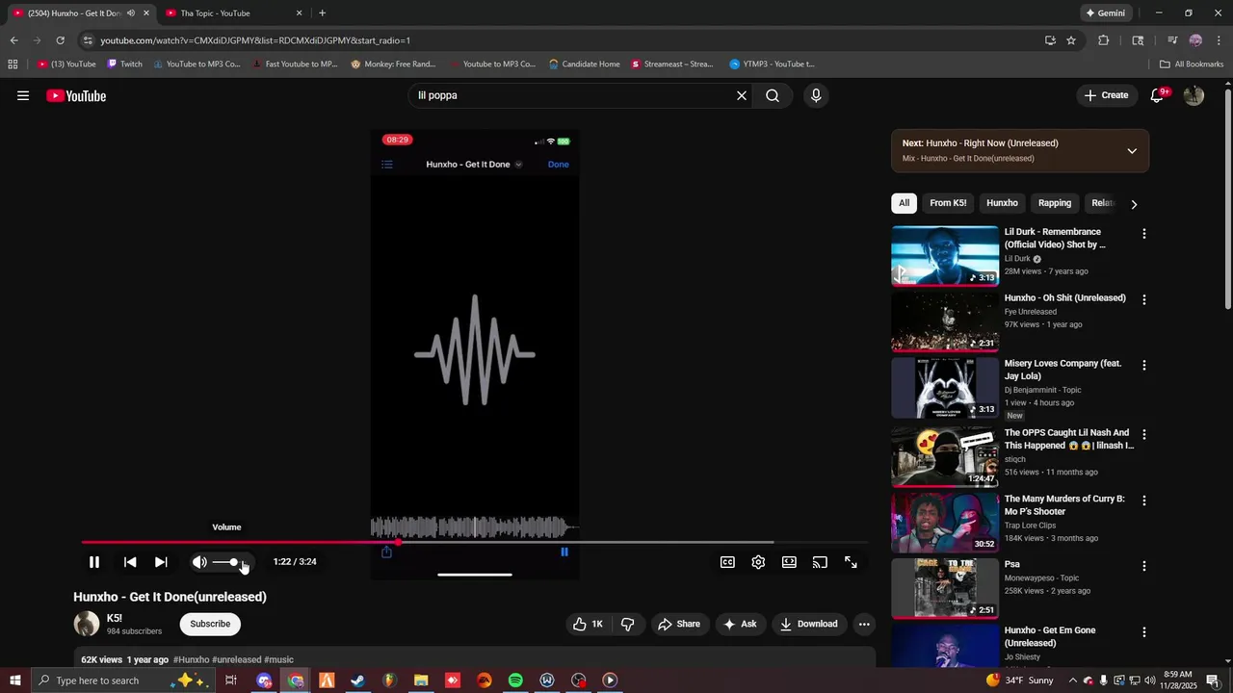Image resolution: width=1233 pixels, height=693 pixels.
Task: Select the Hunxho filter chip
Action: (x=1002, y=203)
